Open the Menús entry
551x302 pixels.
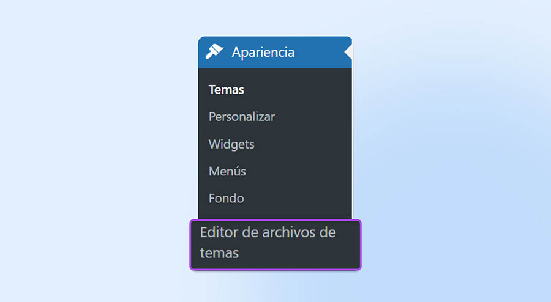[x=227, y=171]
